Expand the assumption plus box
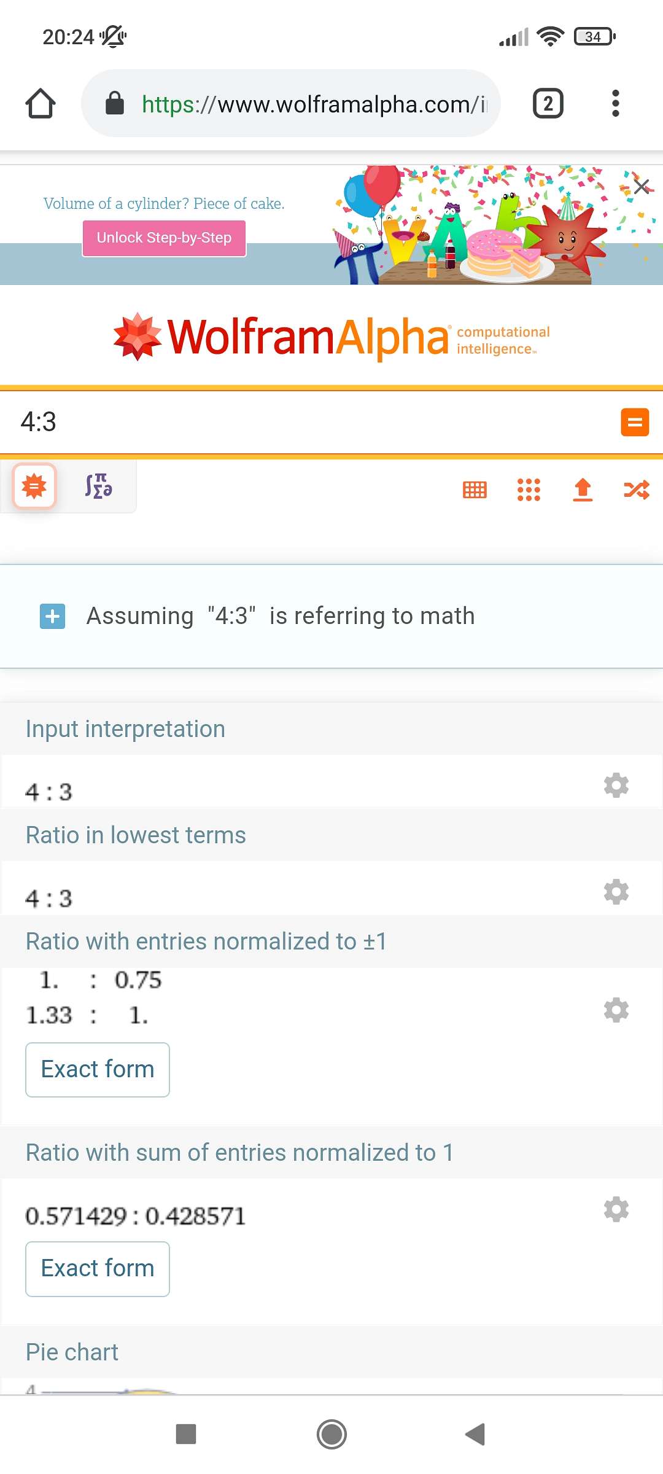 point(53,616)
